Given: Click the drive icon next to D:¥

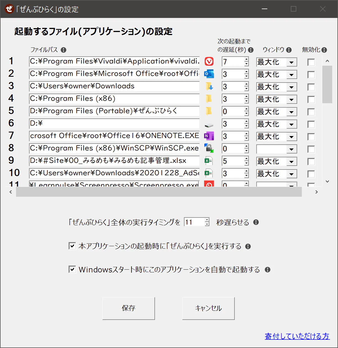Looking at the screenshot, I should [209, 125].
